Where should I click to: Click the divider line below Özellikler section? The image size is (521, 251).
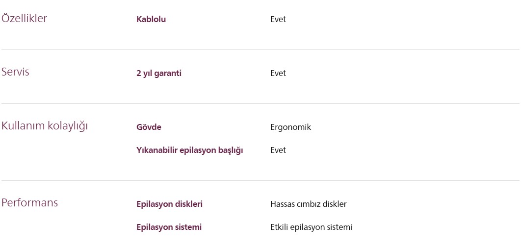click(260, 50)
